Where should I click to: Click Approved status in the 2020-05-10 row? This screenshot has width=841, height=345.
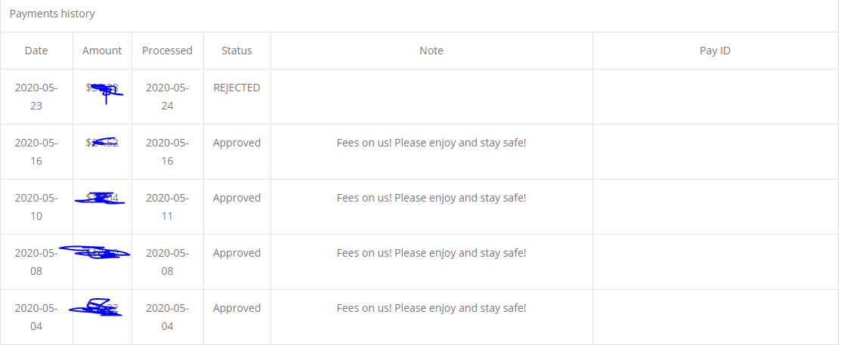point(237,198)
